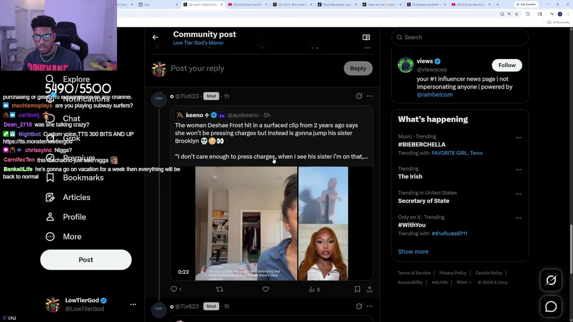This screenshot has width=573, height=322.
Task: Follow the views account
Action: (507, 65)
